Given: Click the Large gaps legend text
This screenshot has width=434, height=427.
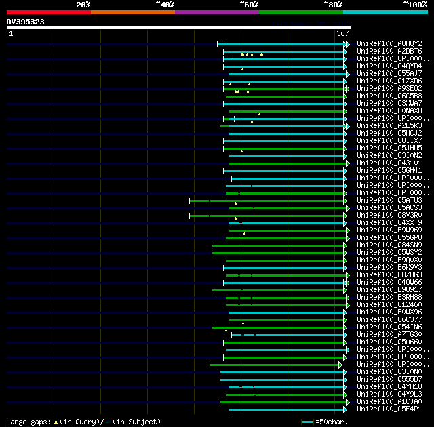Looking at the screenshot, I should point(83,422).
